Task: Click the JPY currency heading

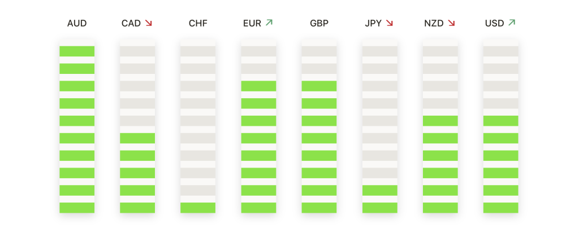Action: (373, 24)
